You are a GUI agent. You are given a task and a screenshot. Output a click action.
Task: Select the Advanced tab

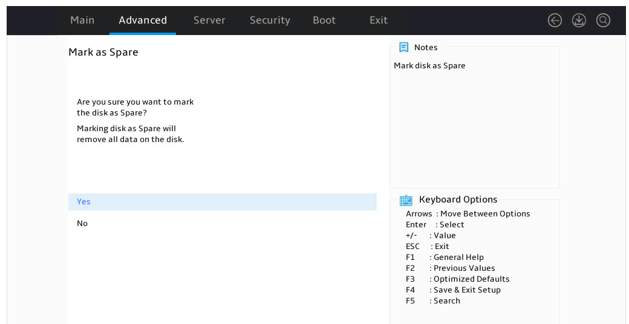[143, 20]
